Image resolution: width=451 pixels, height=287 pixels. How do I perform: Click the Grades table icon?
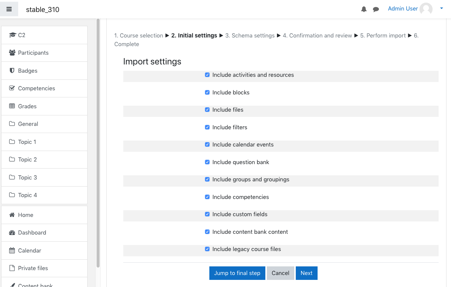[x=12, y=106]
